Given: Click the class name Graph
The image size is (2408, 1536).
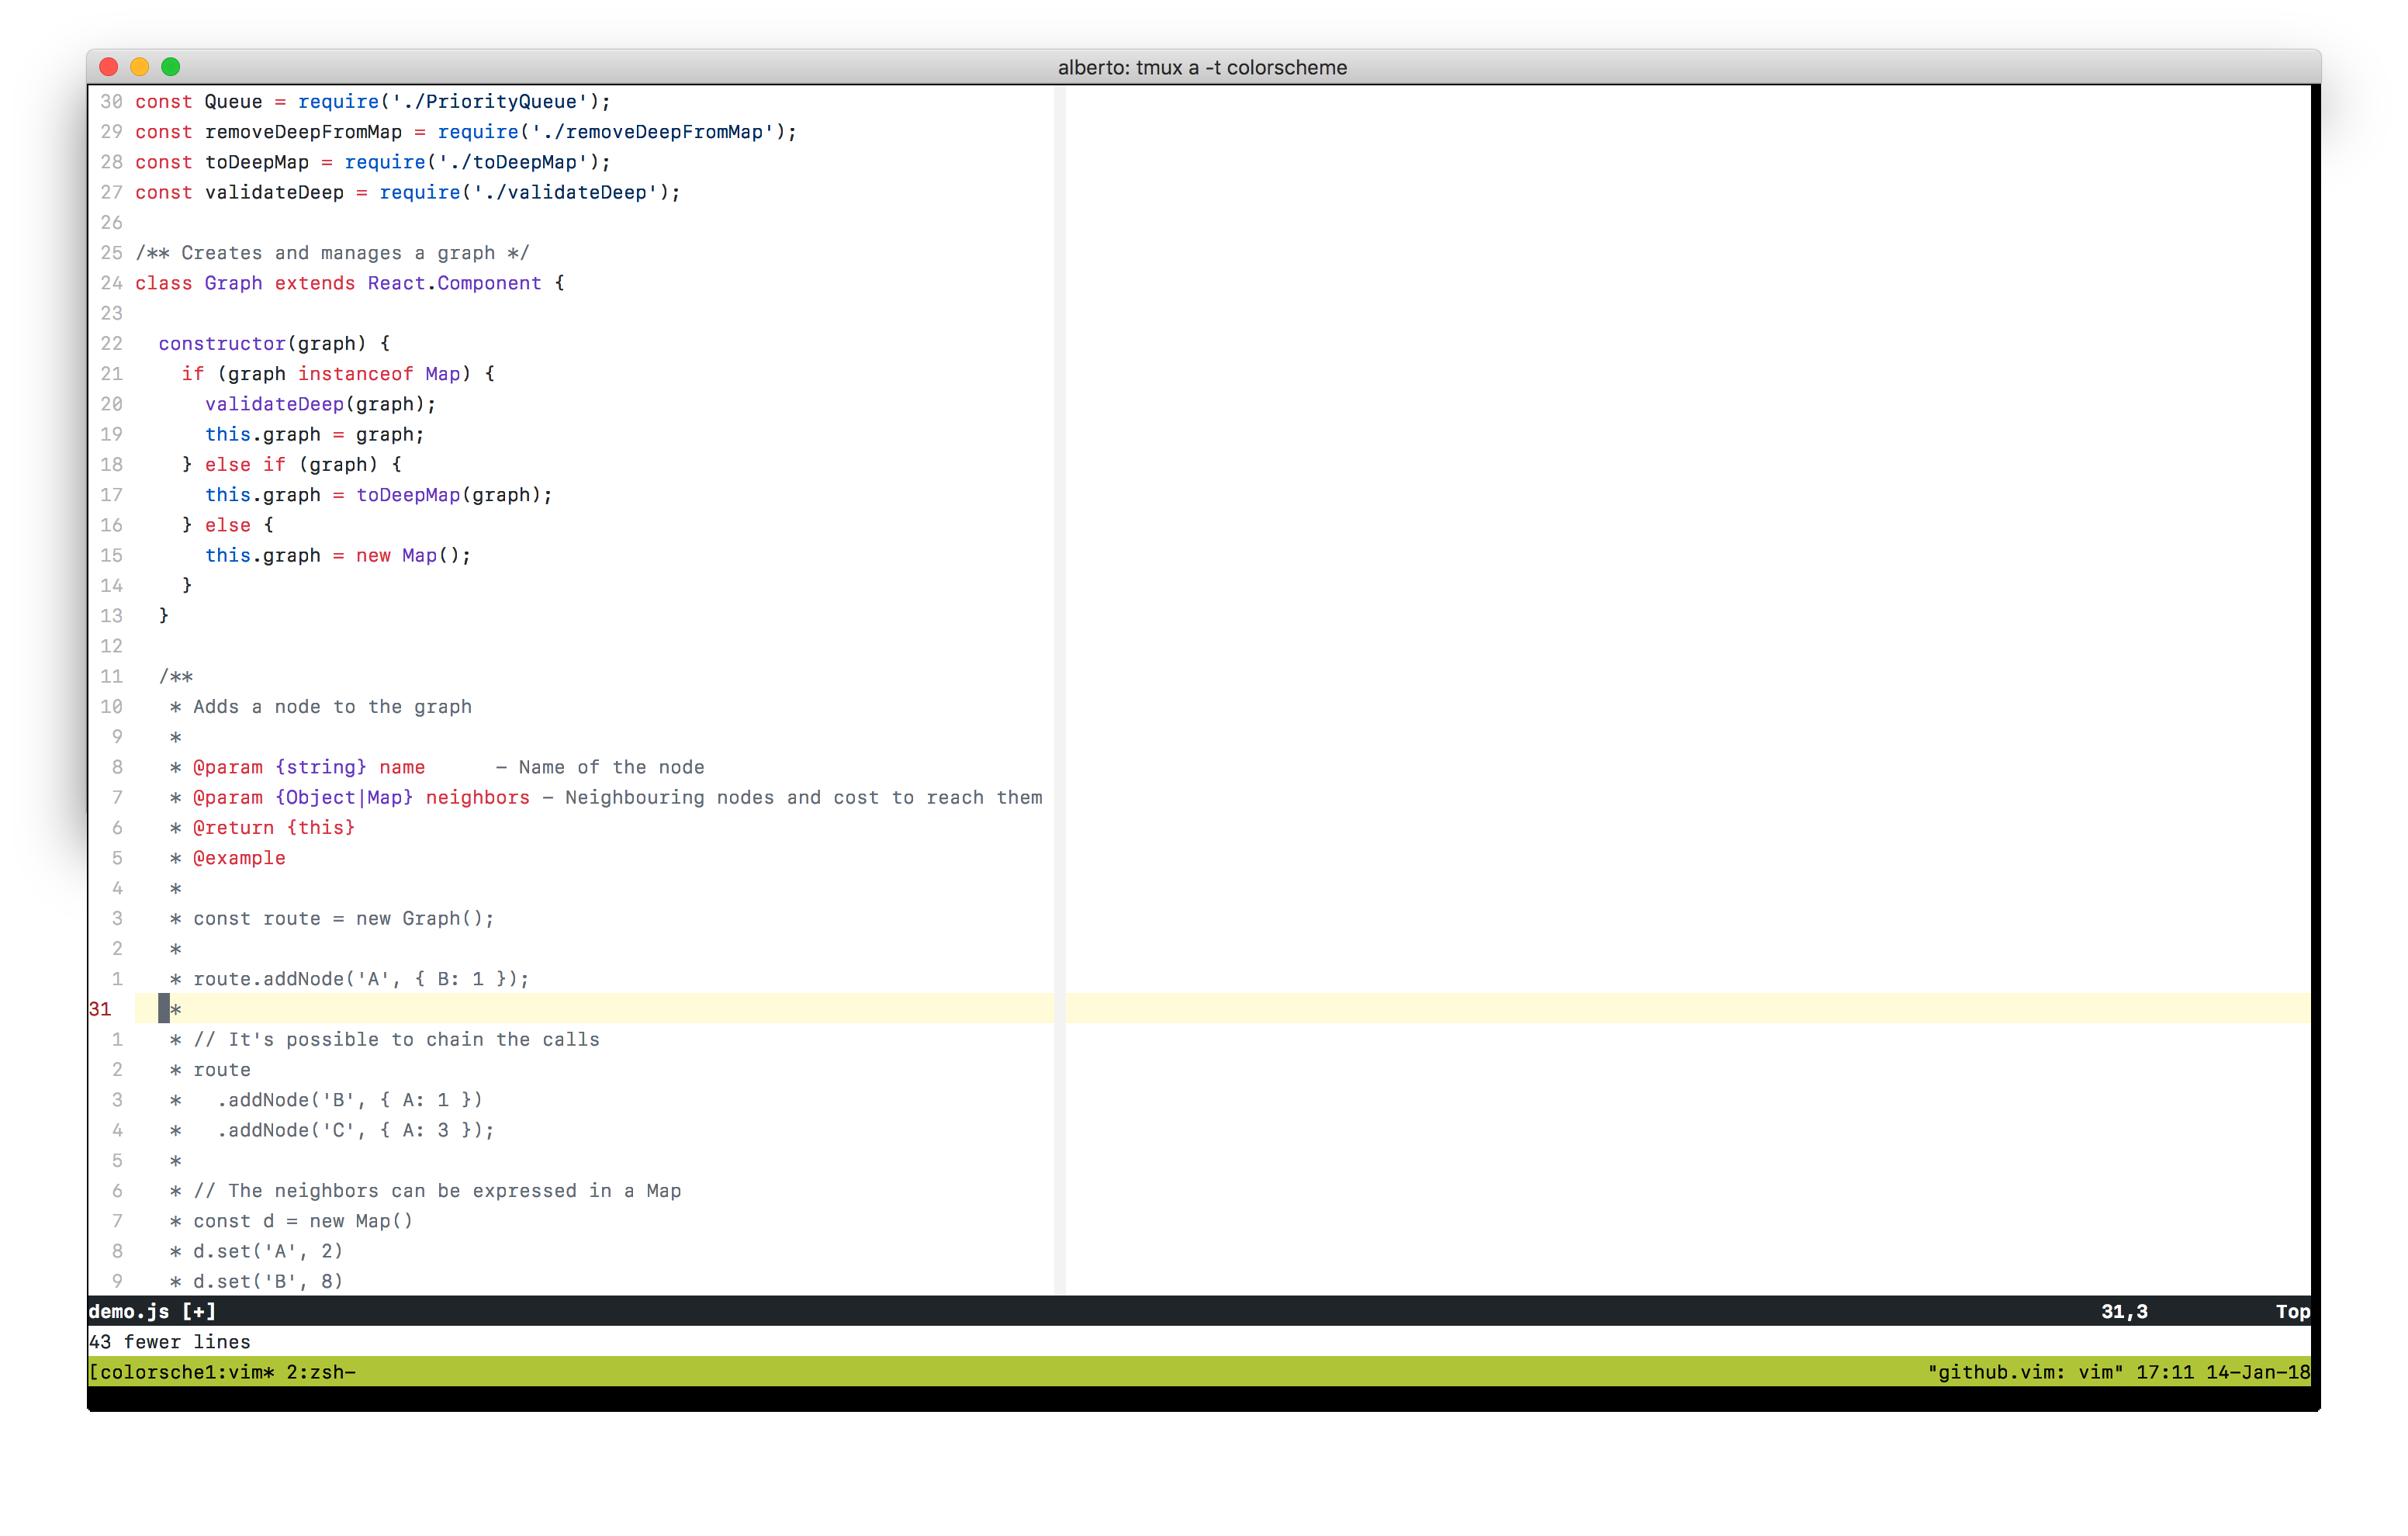Looking at the screenshot, I should click(x=233, y=283).
